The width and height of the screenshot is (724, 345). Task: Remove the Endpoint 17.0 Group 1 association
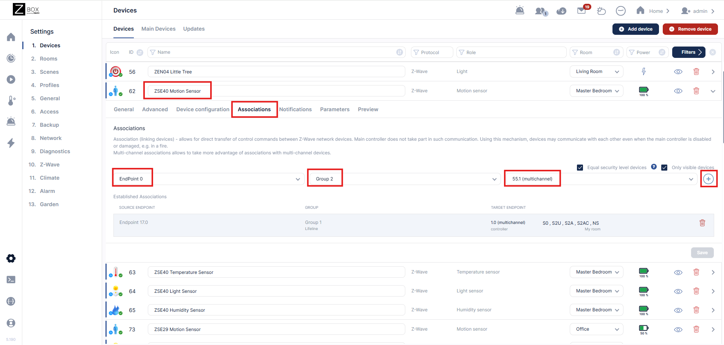click(702, 223)
